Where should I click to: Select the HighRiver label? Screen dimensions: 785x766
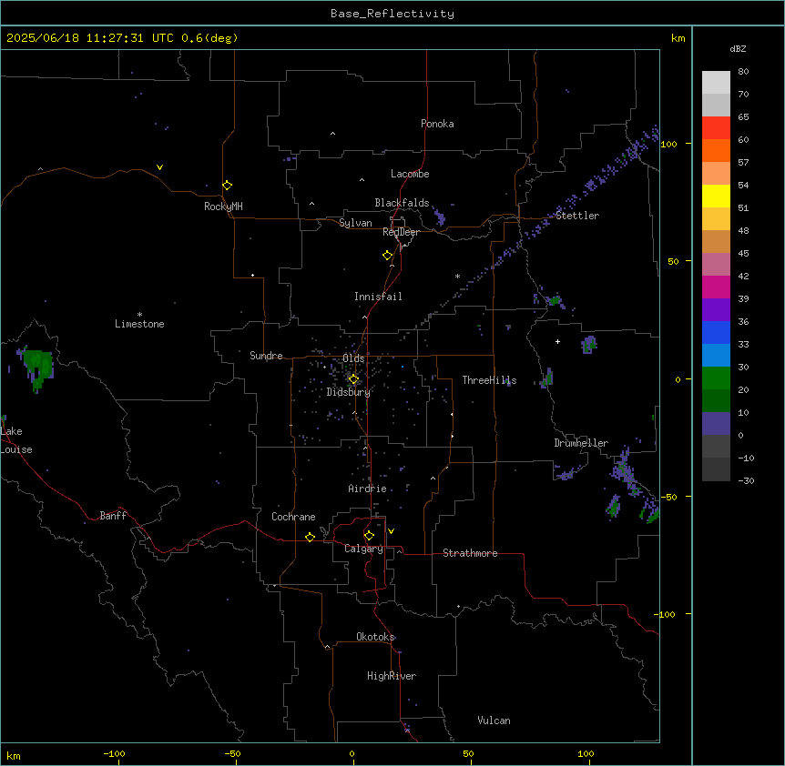click(x=392, y=676)
